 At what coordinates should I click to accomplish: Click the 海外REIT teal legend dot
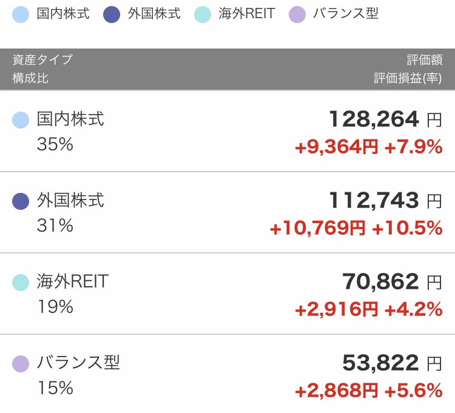click(x=203, y=14)
